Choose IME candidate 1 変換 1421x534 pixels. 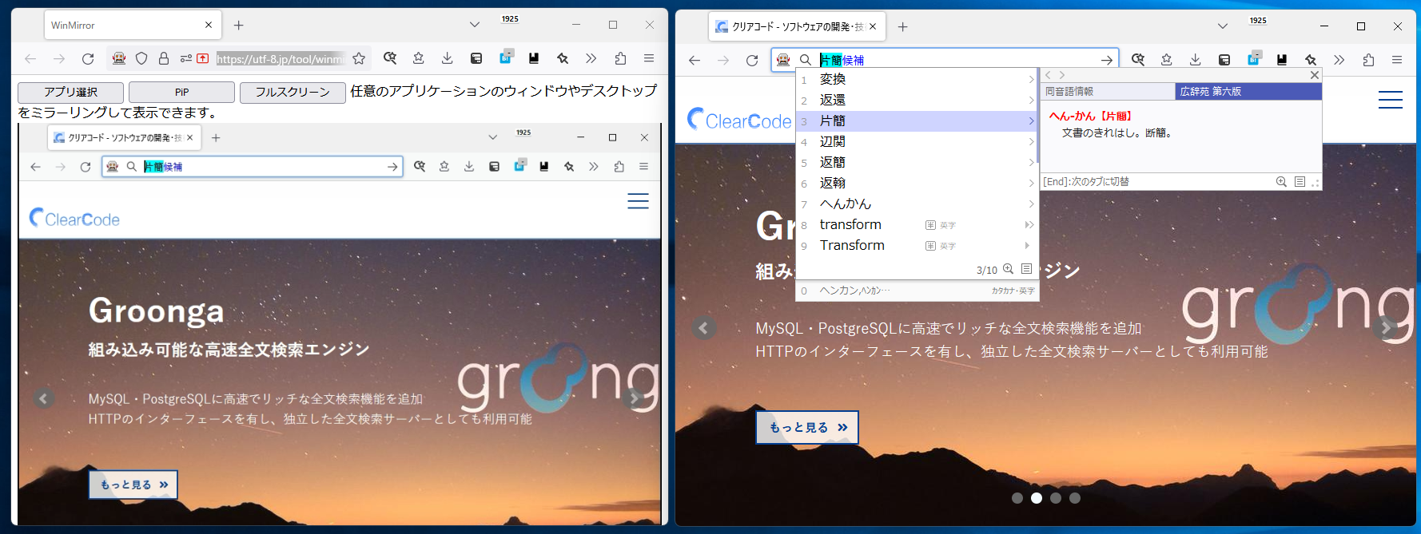pos(917,79)
